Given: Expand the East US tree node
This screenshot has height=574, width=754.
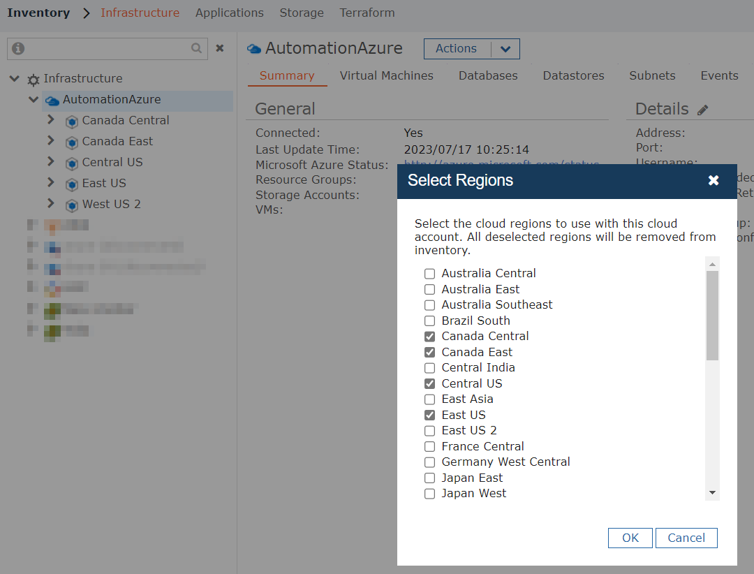Looking at the screenshot, I should tap(50, 182).
